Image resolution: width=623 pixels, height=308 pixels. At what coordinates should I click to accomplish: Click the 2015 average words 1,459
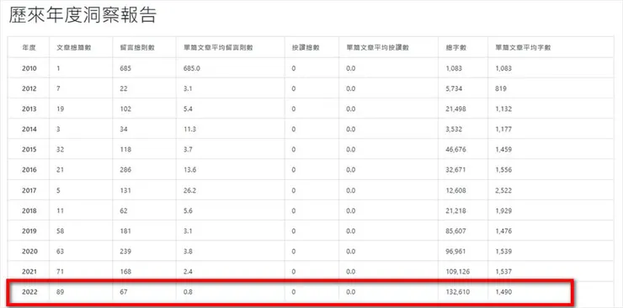pos(503,150)
